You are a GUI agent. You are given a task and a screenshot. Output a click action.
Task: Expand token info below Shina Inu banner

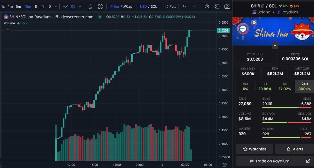tap(275, 46)
